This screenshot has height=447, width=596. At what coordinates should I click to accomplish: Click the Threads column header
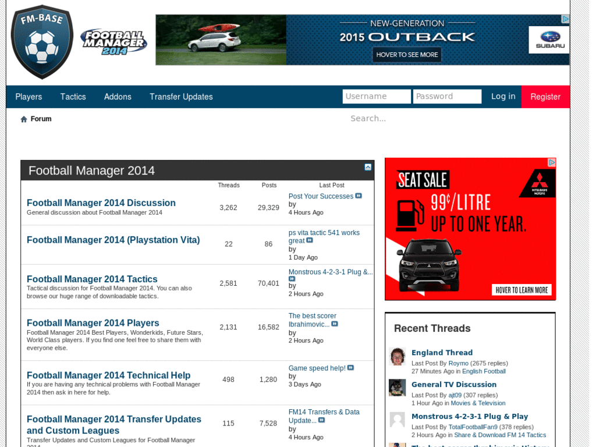pos(229,186)
